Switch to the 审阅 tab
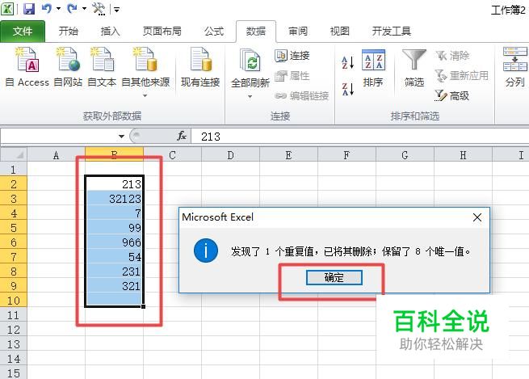 click(298, 32)
